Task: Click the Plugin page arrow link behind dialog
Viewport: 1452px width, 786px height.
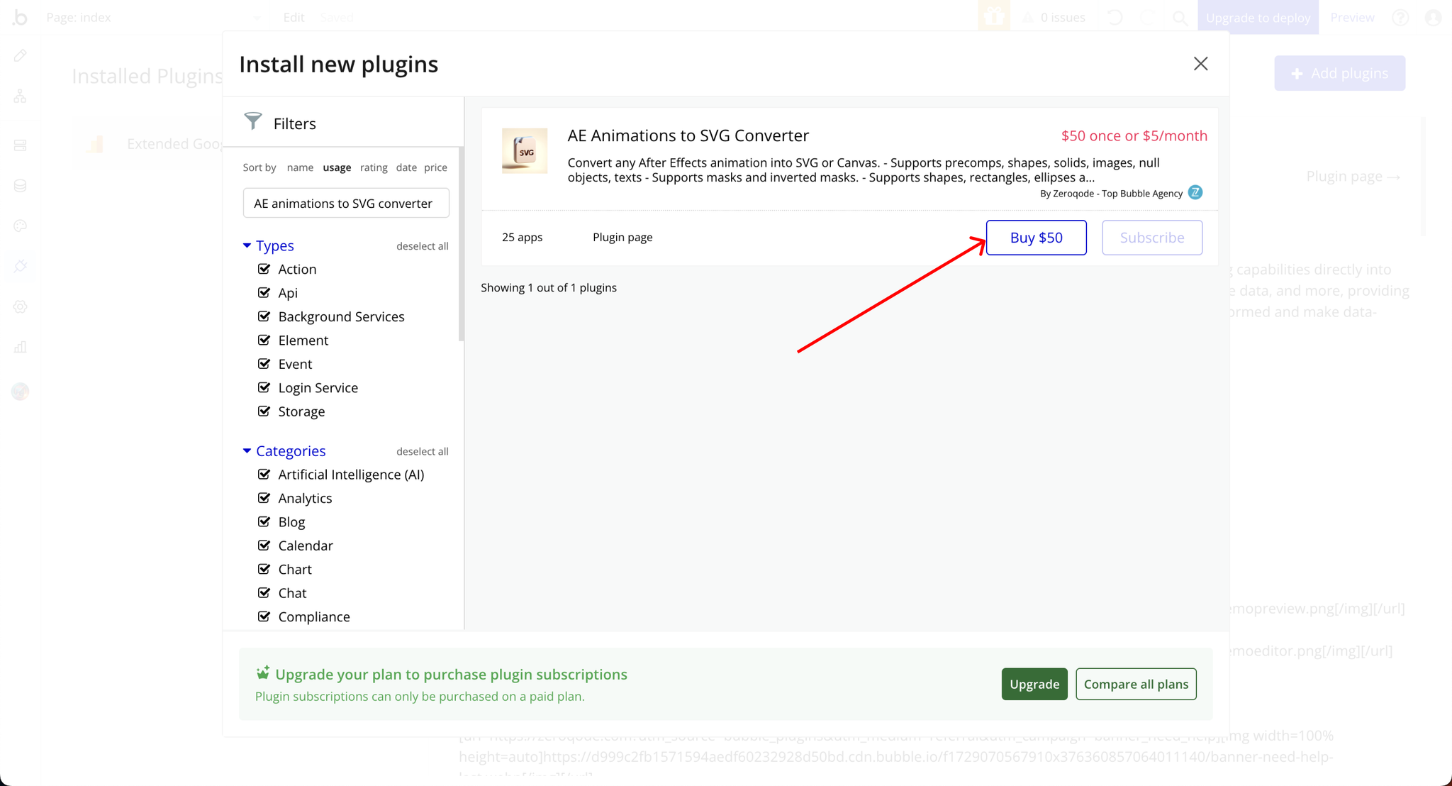Action: 1353,176
